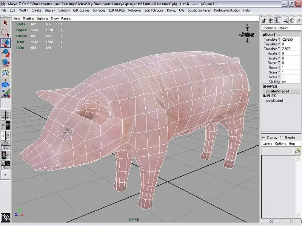Open viewport Panels menu

pyautogui.click(x=66, y=18)
